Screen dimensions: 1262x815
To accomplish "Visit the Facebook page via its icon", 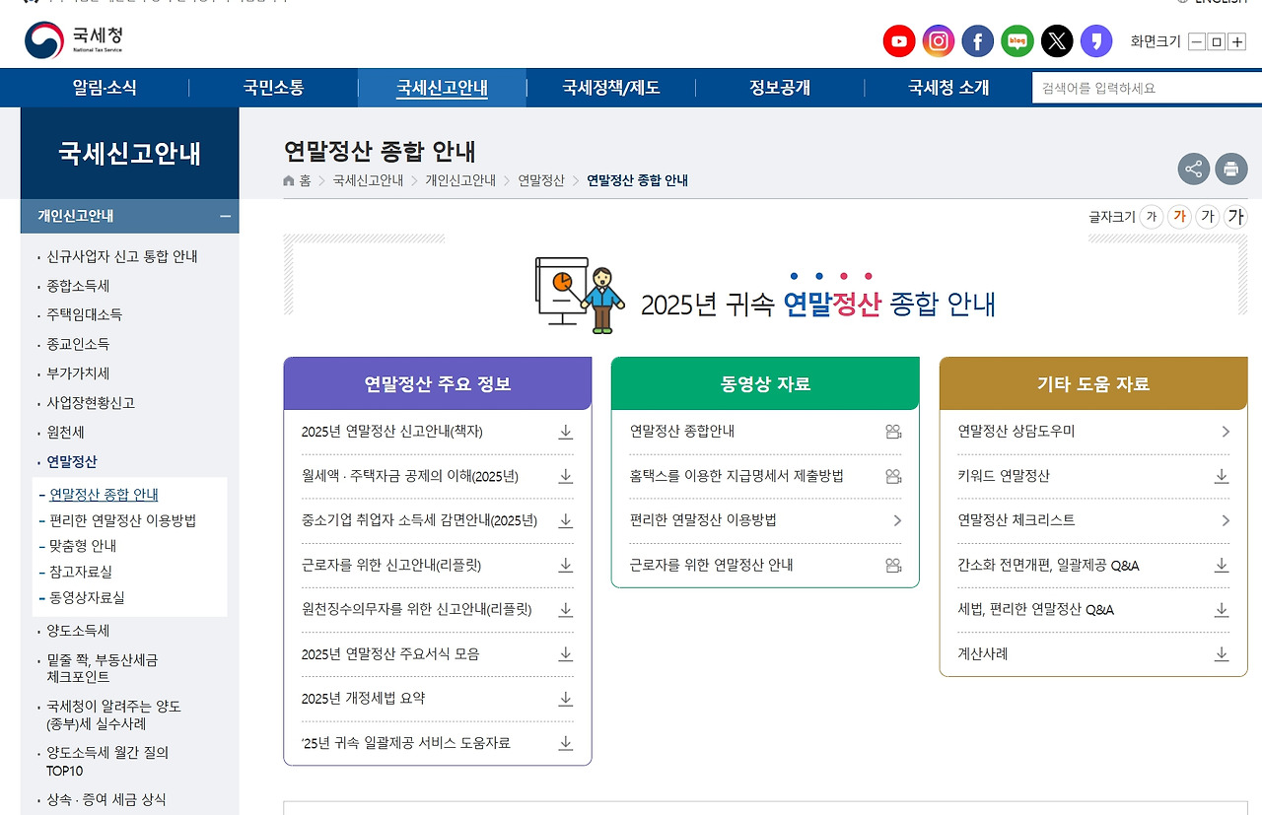I will [x=977, y=40].
